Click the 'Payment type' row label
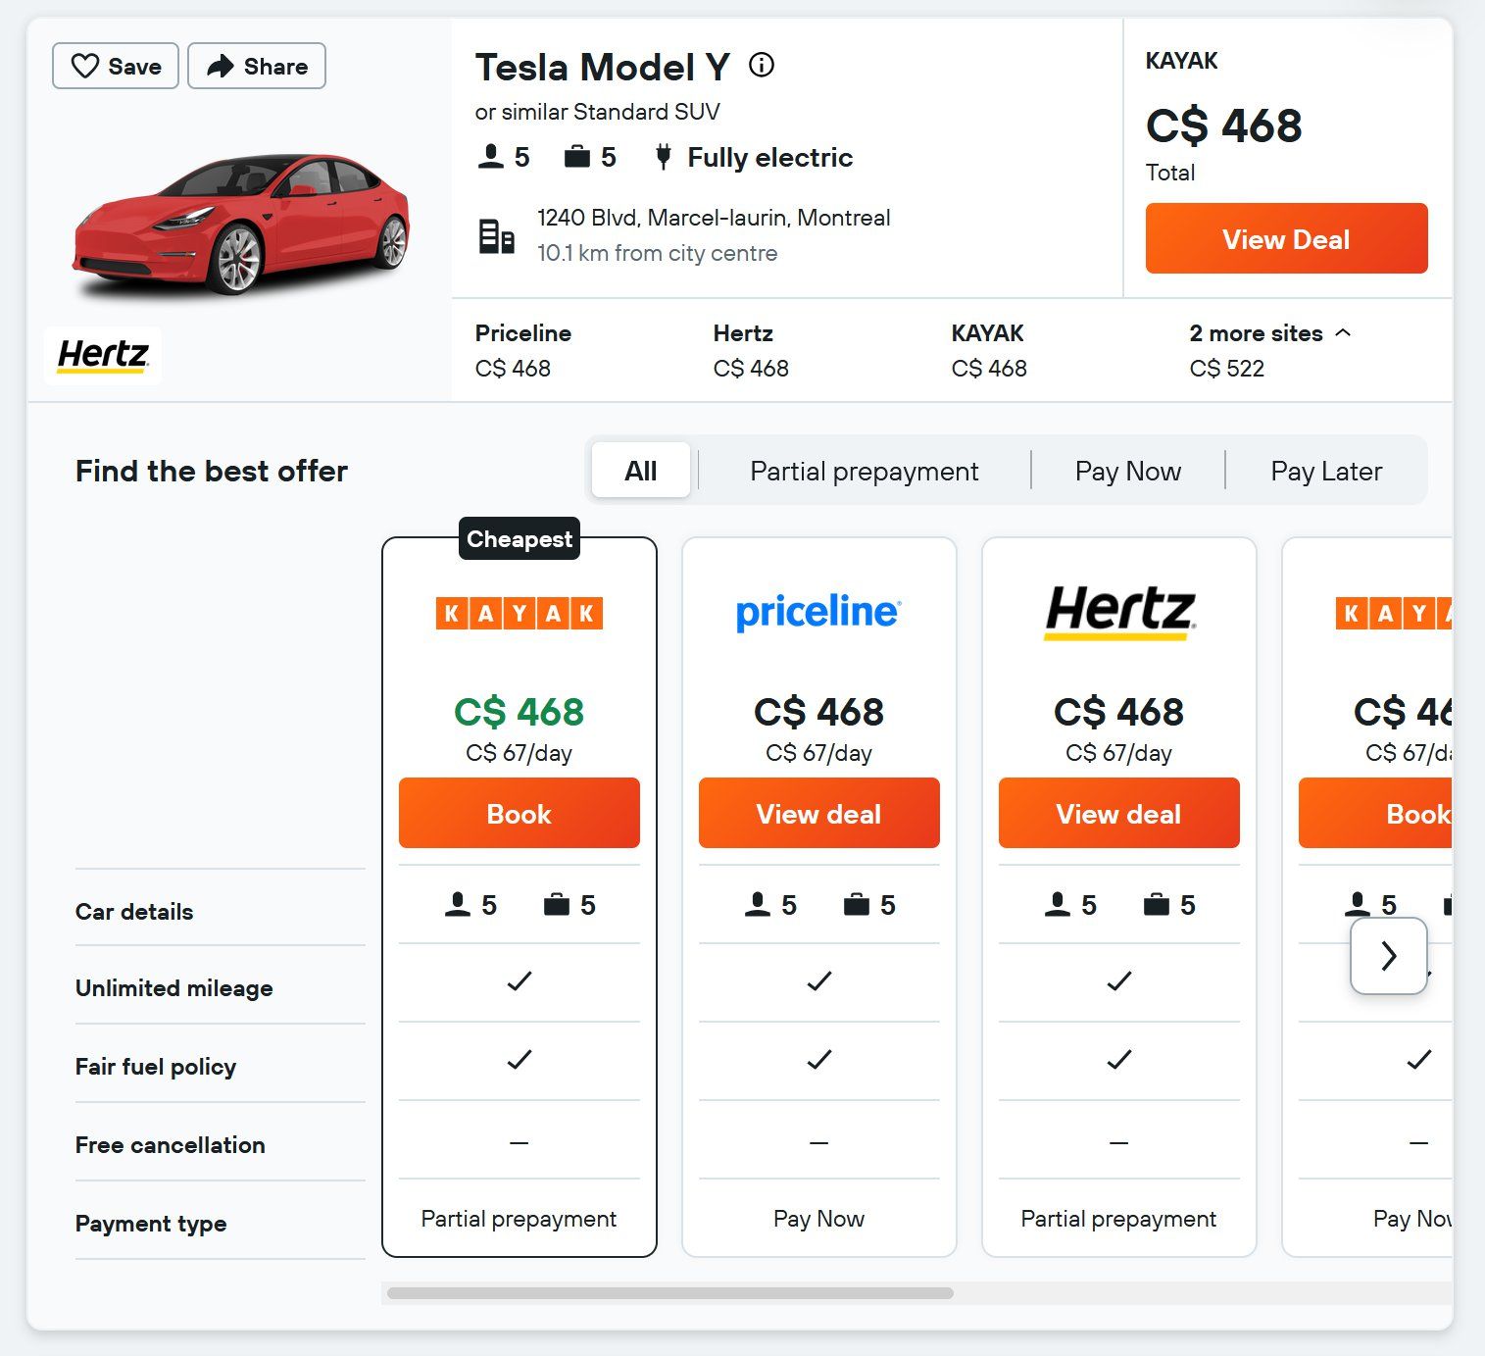 151,1224
